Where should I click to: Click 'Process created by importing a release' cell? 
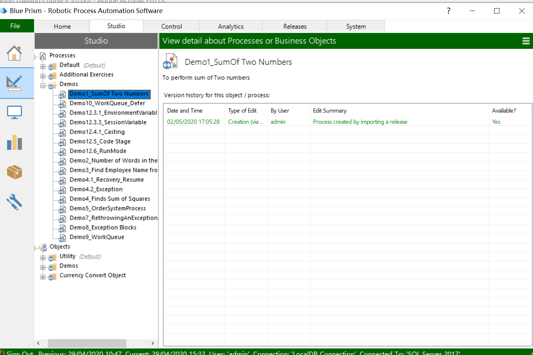pos(360,122)
